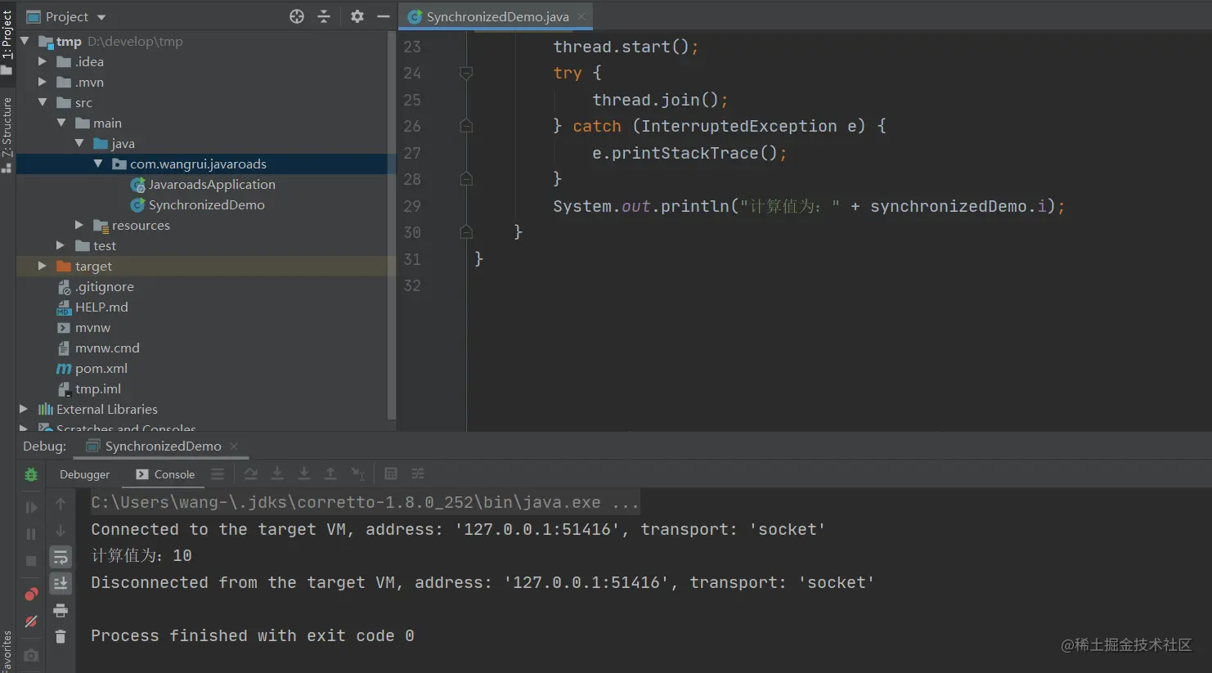Toggle soft-wrap in console
The height and width of the screenshot is (673, 1212).
tap(61, 557)
